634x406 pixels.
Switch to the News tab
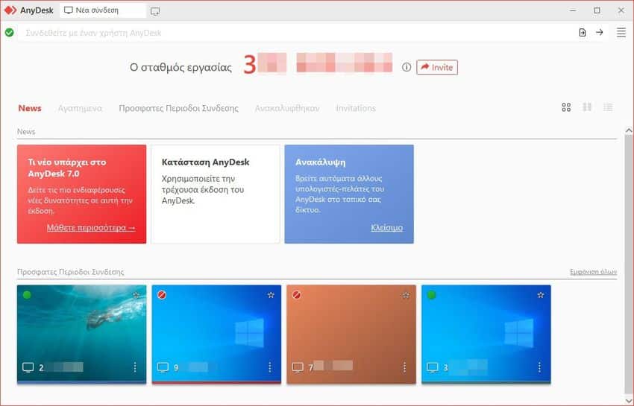pos(30,108)
